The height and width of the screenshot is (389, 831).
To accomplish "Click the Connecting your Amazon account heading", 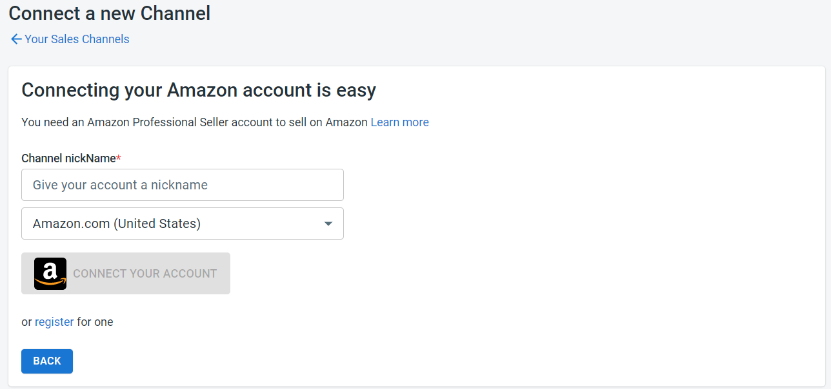I will pos(199,90).
